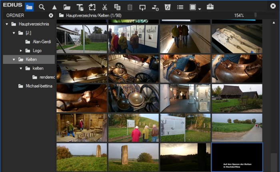Cut selected clip with scissors icon
Screen dimensions: 280x172
tap(105, 7)
